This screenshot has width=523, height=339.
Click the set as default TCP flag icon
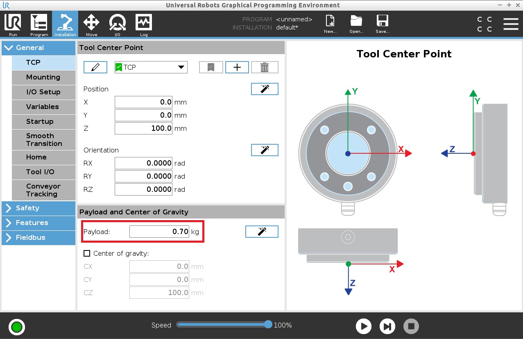tap(211, 67)
